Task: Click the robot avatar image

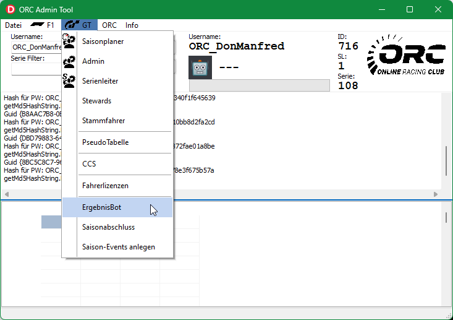Action: point(200,67)
